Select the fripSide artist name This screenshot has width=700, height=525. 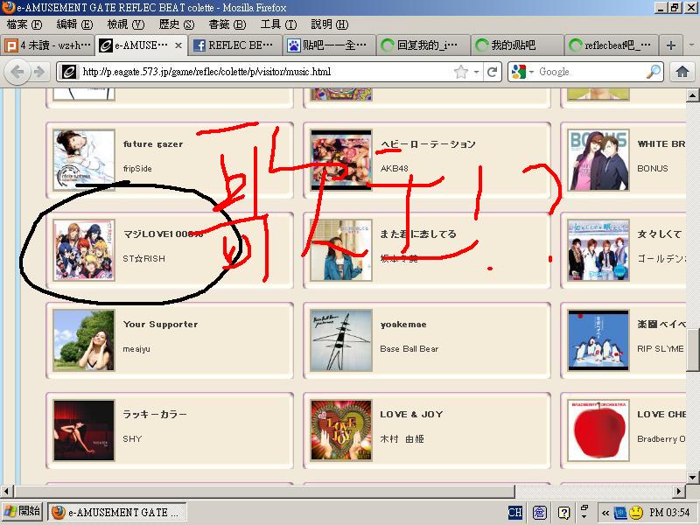click(137, 169)
